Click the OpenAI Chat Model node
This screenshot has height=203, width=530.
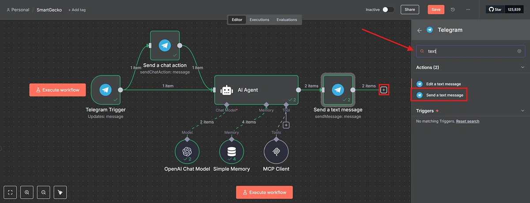[187, 151]
